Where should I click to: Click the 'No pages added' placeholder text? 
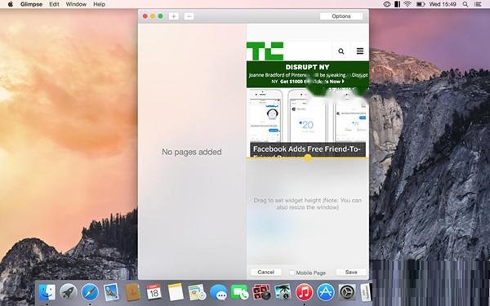click(192, 152)
